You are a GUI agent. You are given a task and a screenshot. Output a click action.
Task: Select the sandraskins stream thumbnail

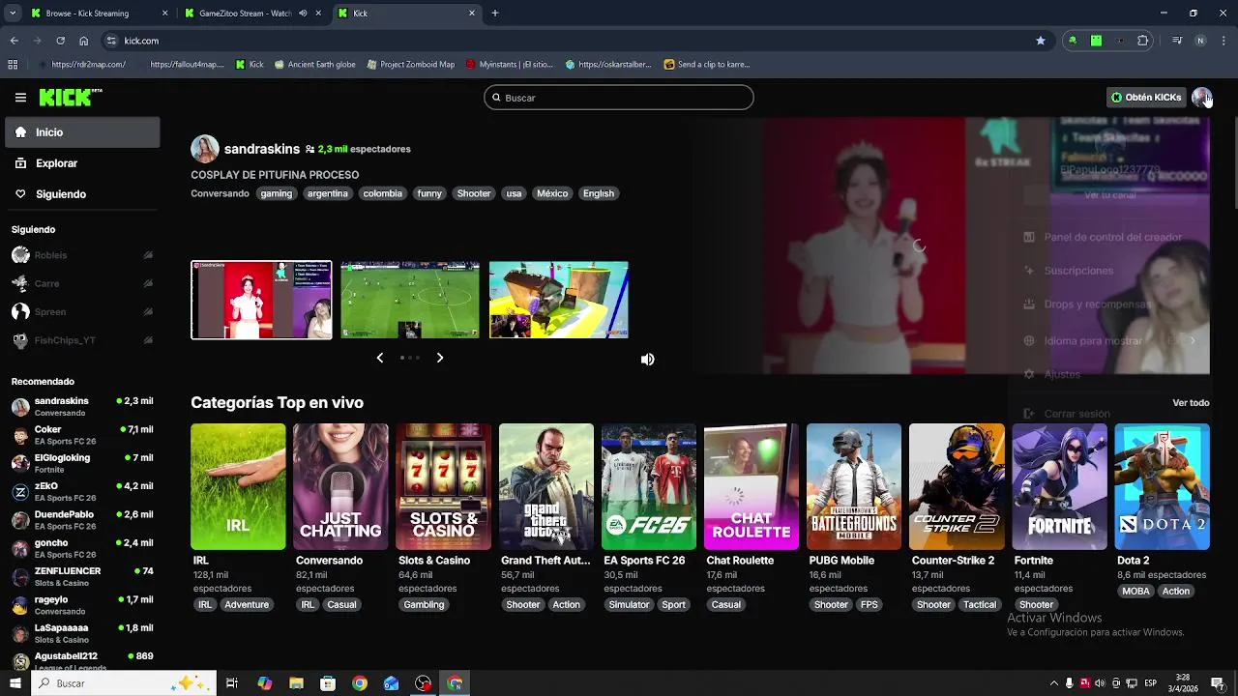pyautogui.click(x=261, y=300)
